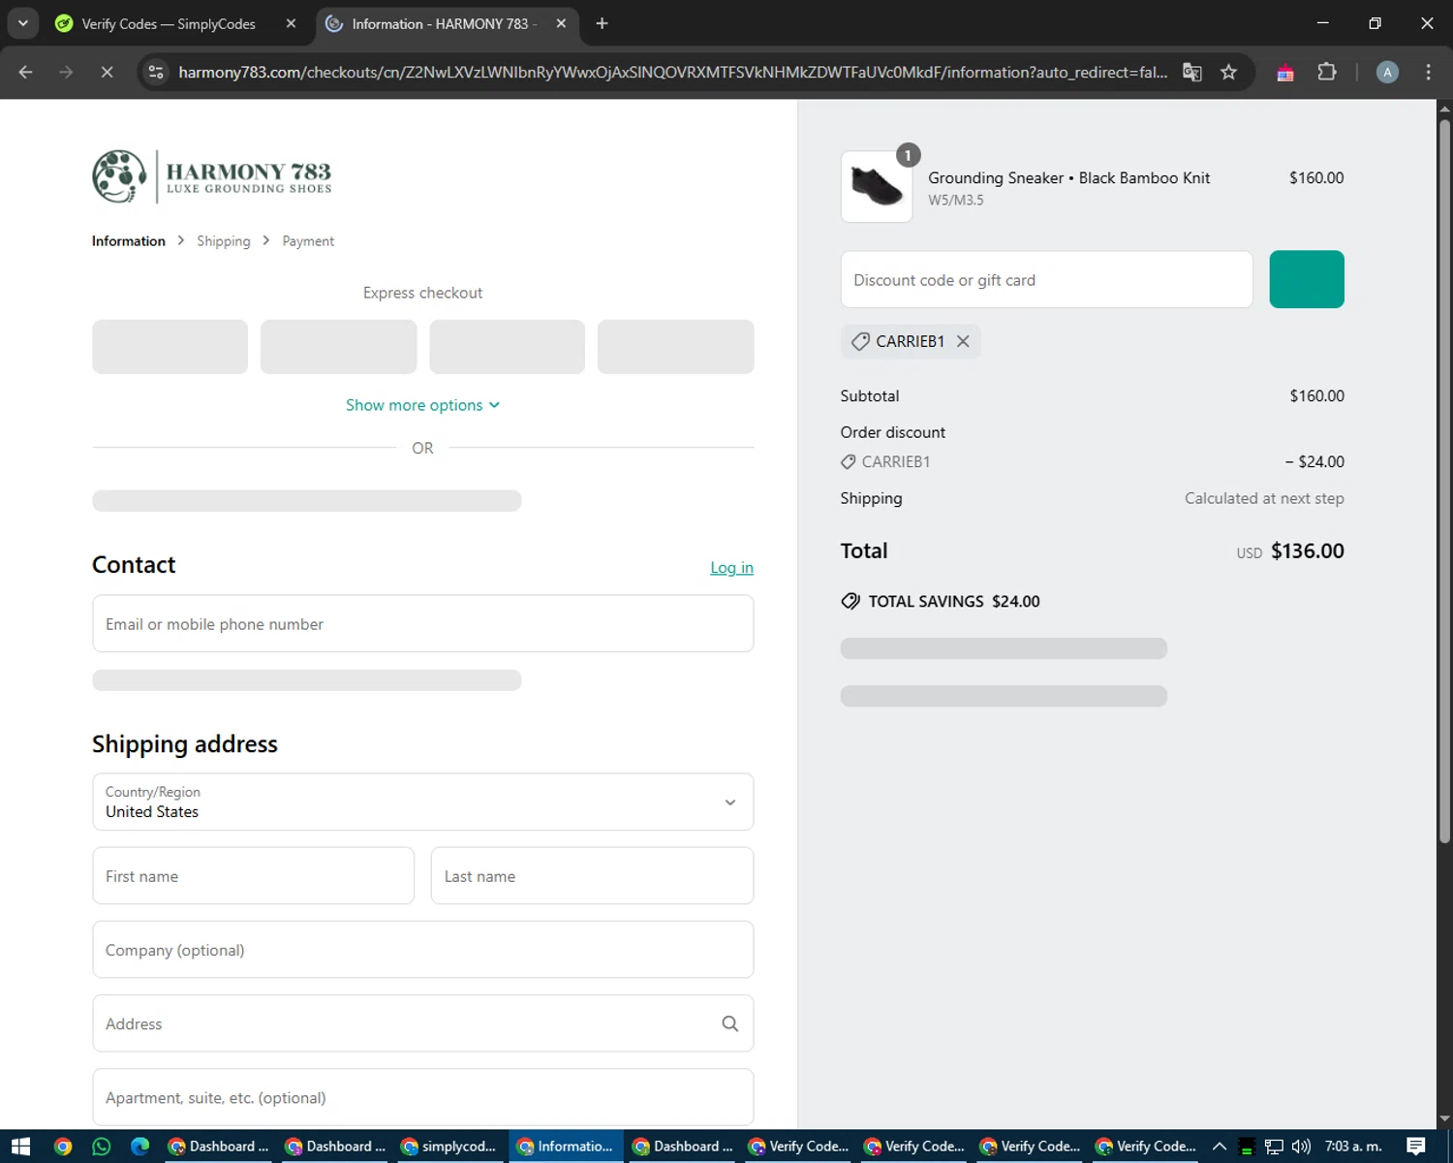This screenshot has height=1163, width=1453.
Task: Click the translate page icon
Action: 1192,72
